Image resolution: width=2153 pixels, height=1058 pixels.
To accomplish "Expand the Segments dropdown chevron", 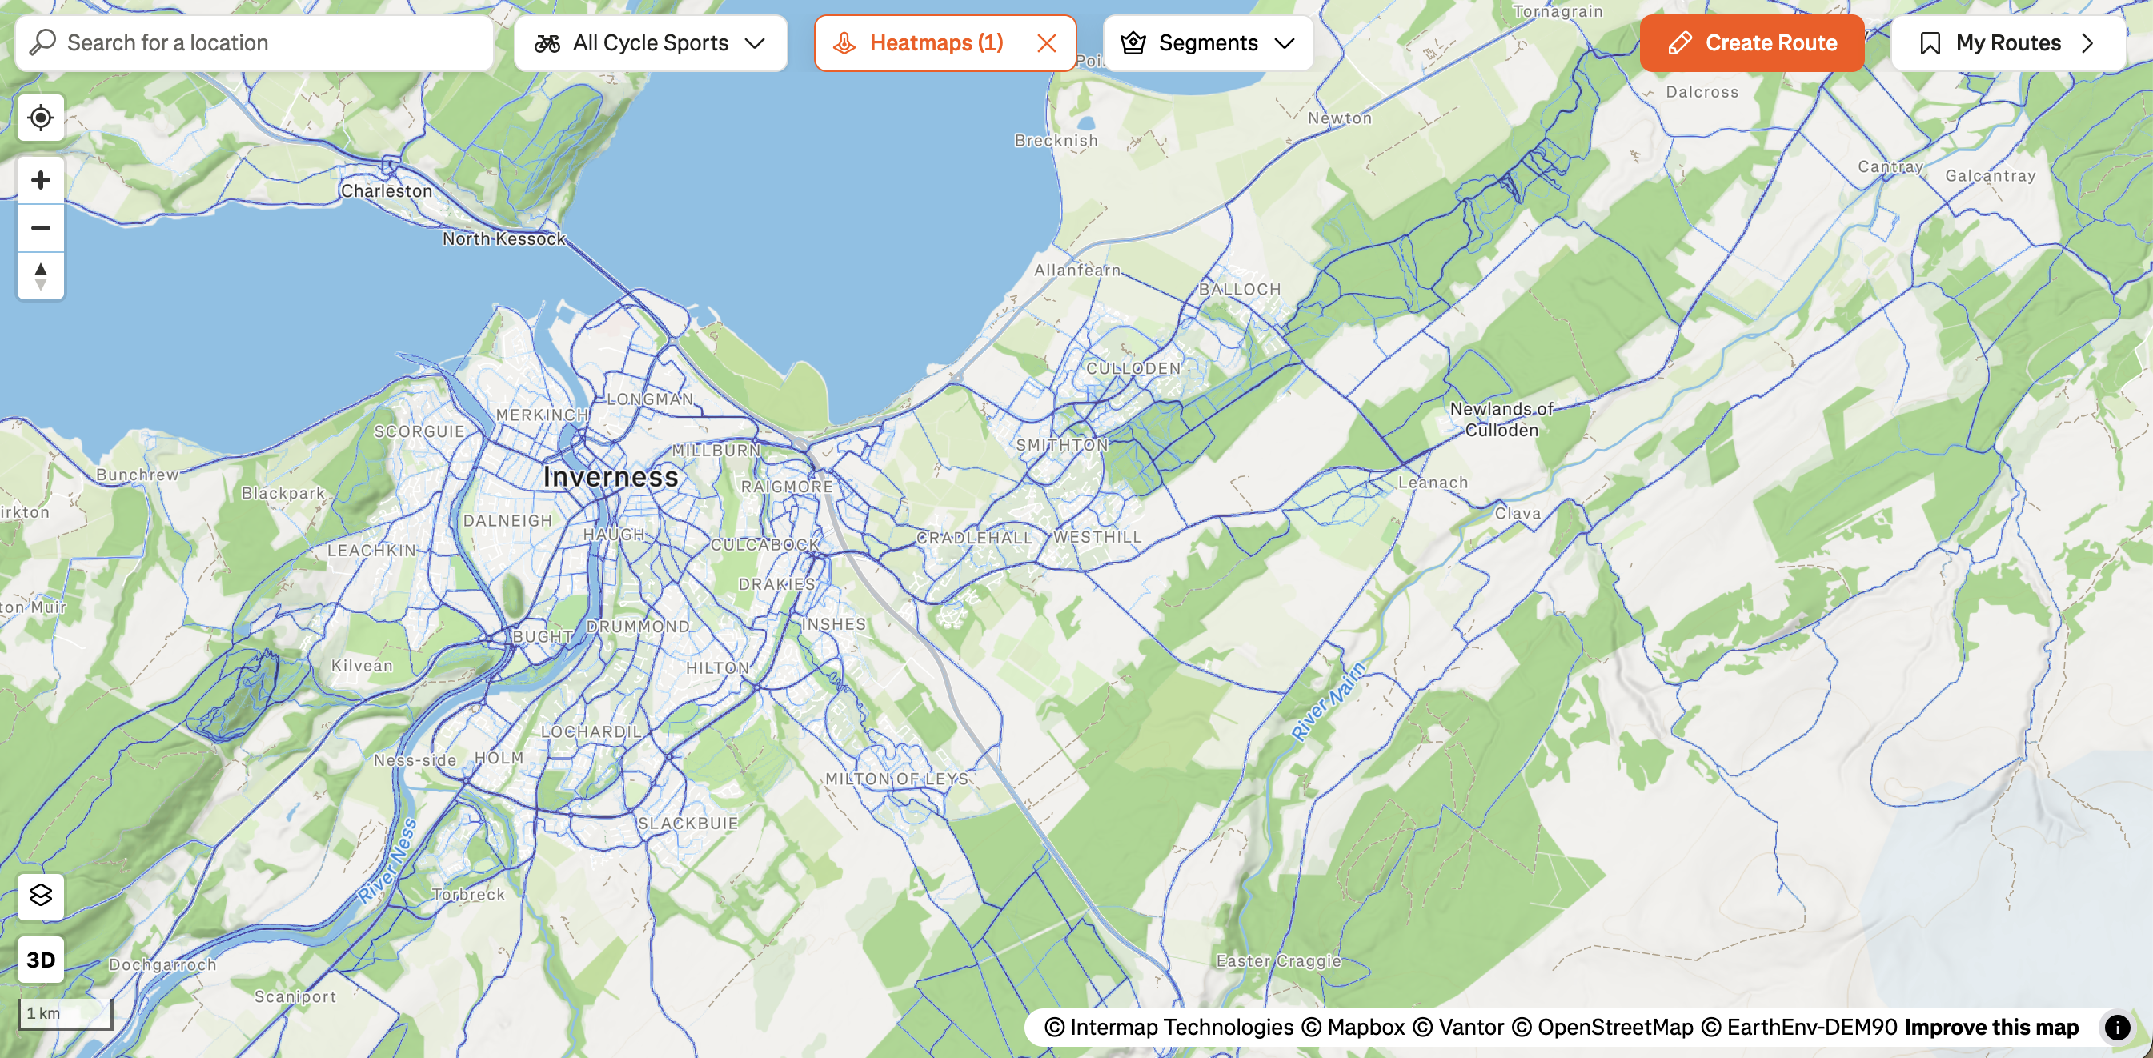I will (x=1285, y=42).
